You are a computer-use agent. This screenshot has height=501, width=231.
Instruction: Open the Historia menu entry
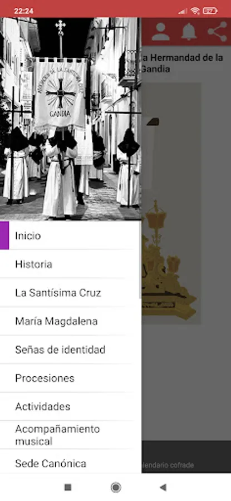71,264
